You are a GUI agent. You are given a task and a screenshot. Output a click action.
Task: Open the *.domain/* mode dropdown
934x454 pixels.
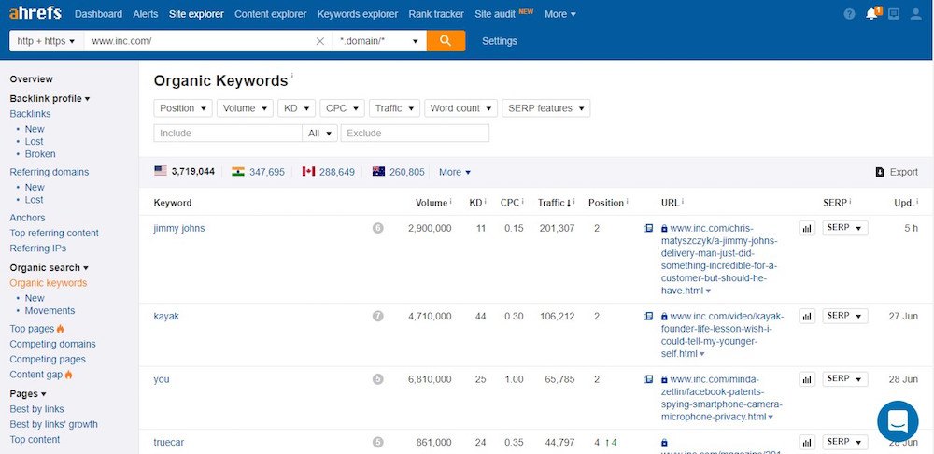click(x=379, y=41)
